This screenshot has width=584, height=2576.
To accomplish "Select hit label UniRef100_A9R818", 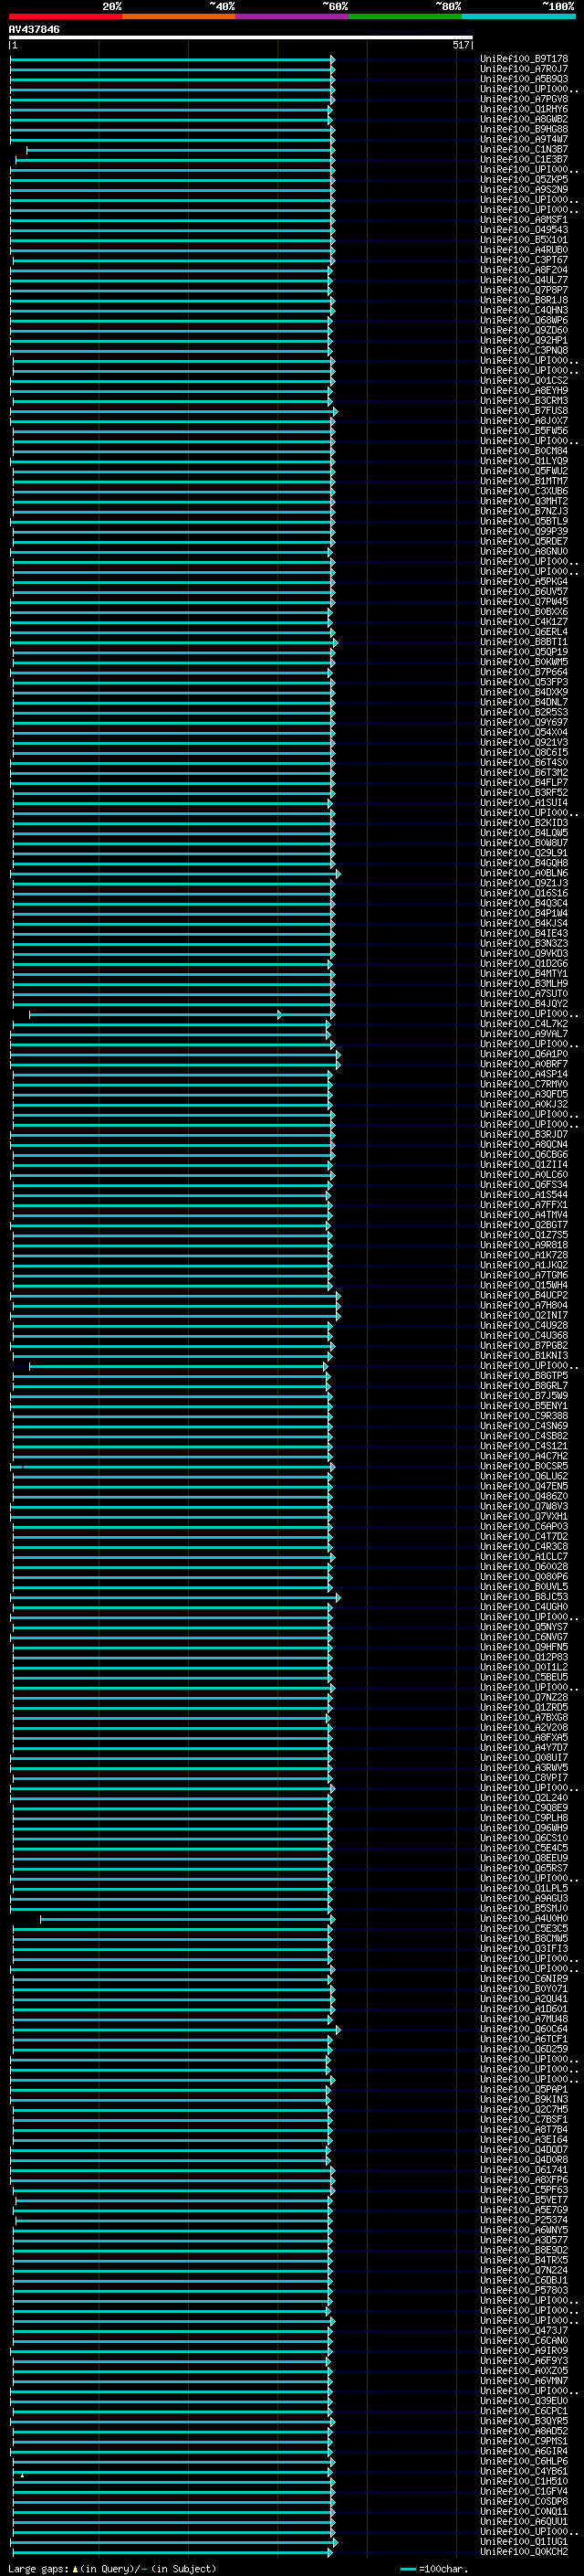I will click(x=524, y=1245).
